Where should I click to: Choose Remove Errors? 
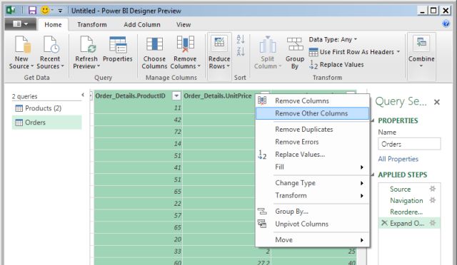[x=313, y=142]
